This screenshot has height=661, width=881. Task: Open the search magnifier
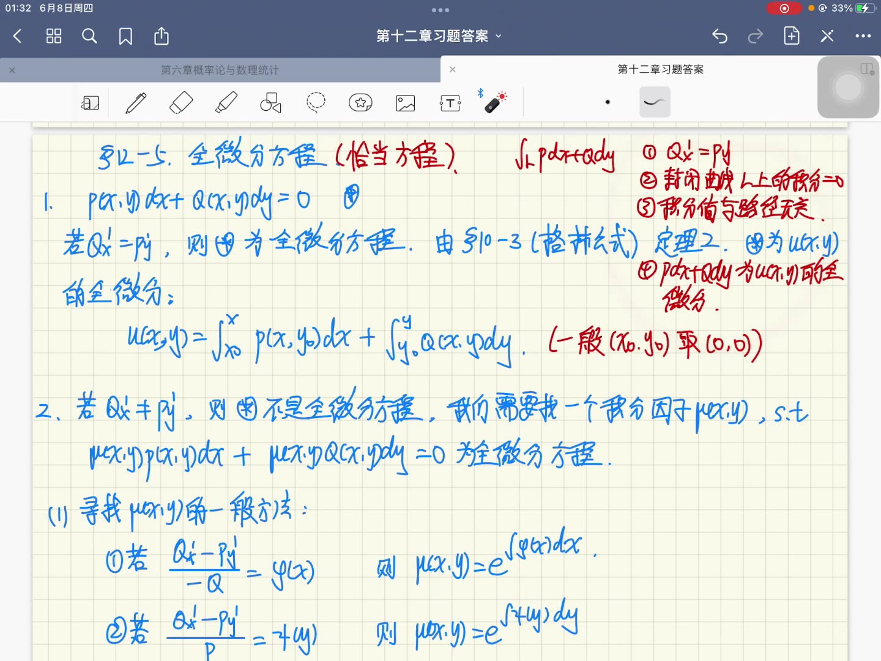click(89, 36)
